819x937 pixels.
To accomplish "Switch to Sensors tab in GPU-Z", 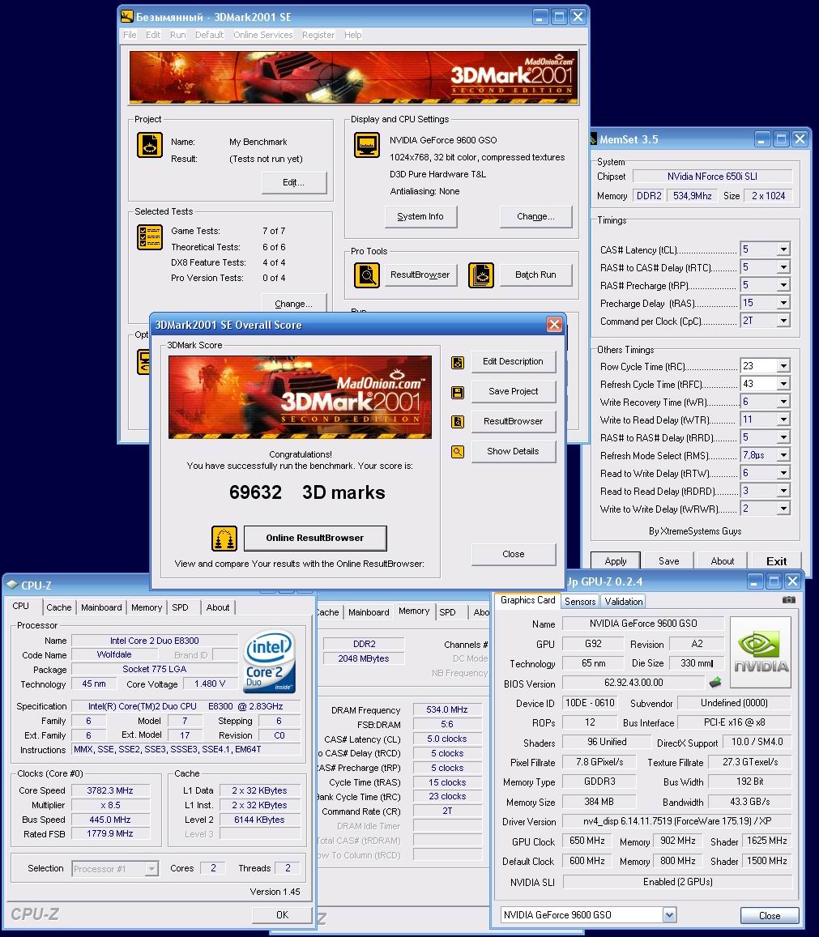I will 580,601.
